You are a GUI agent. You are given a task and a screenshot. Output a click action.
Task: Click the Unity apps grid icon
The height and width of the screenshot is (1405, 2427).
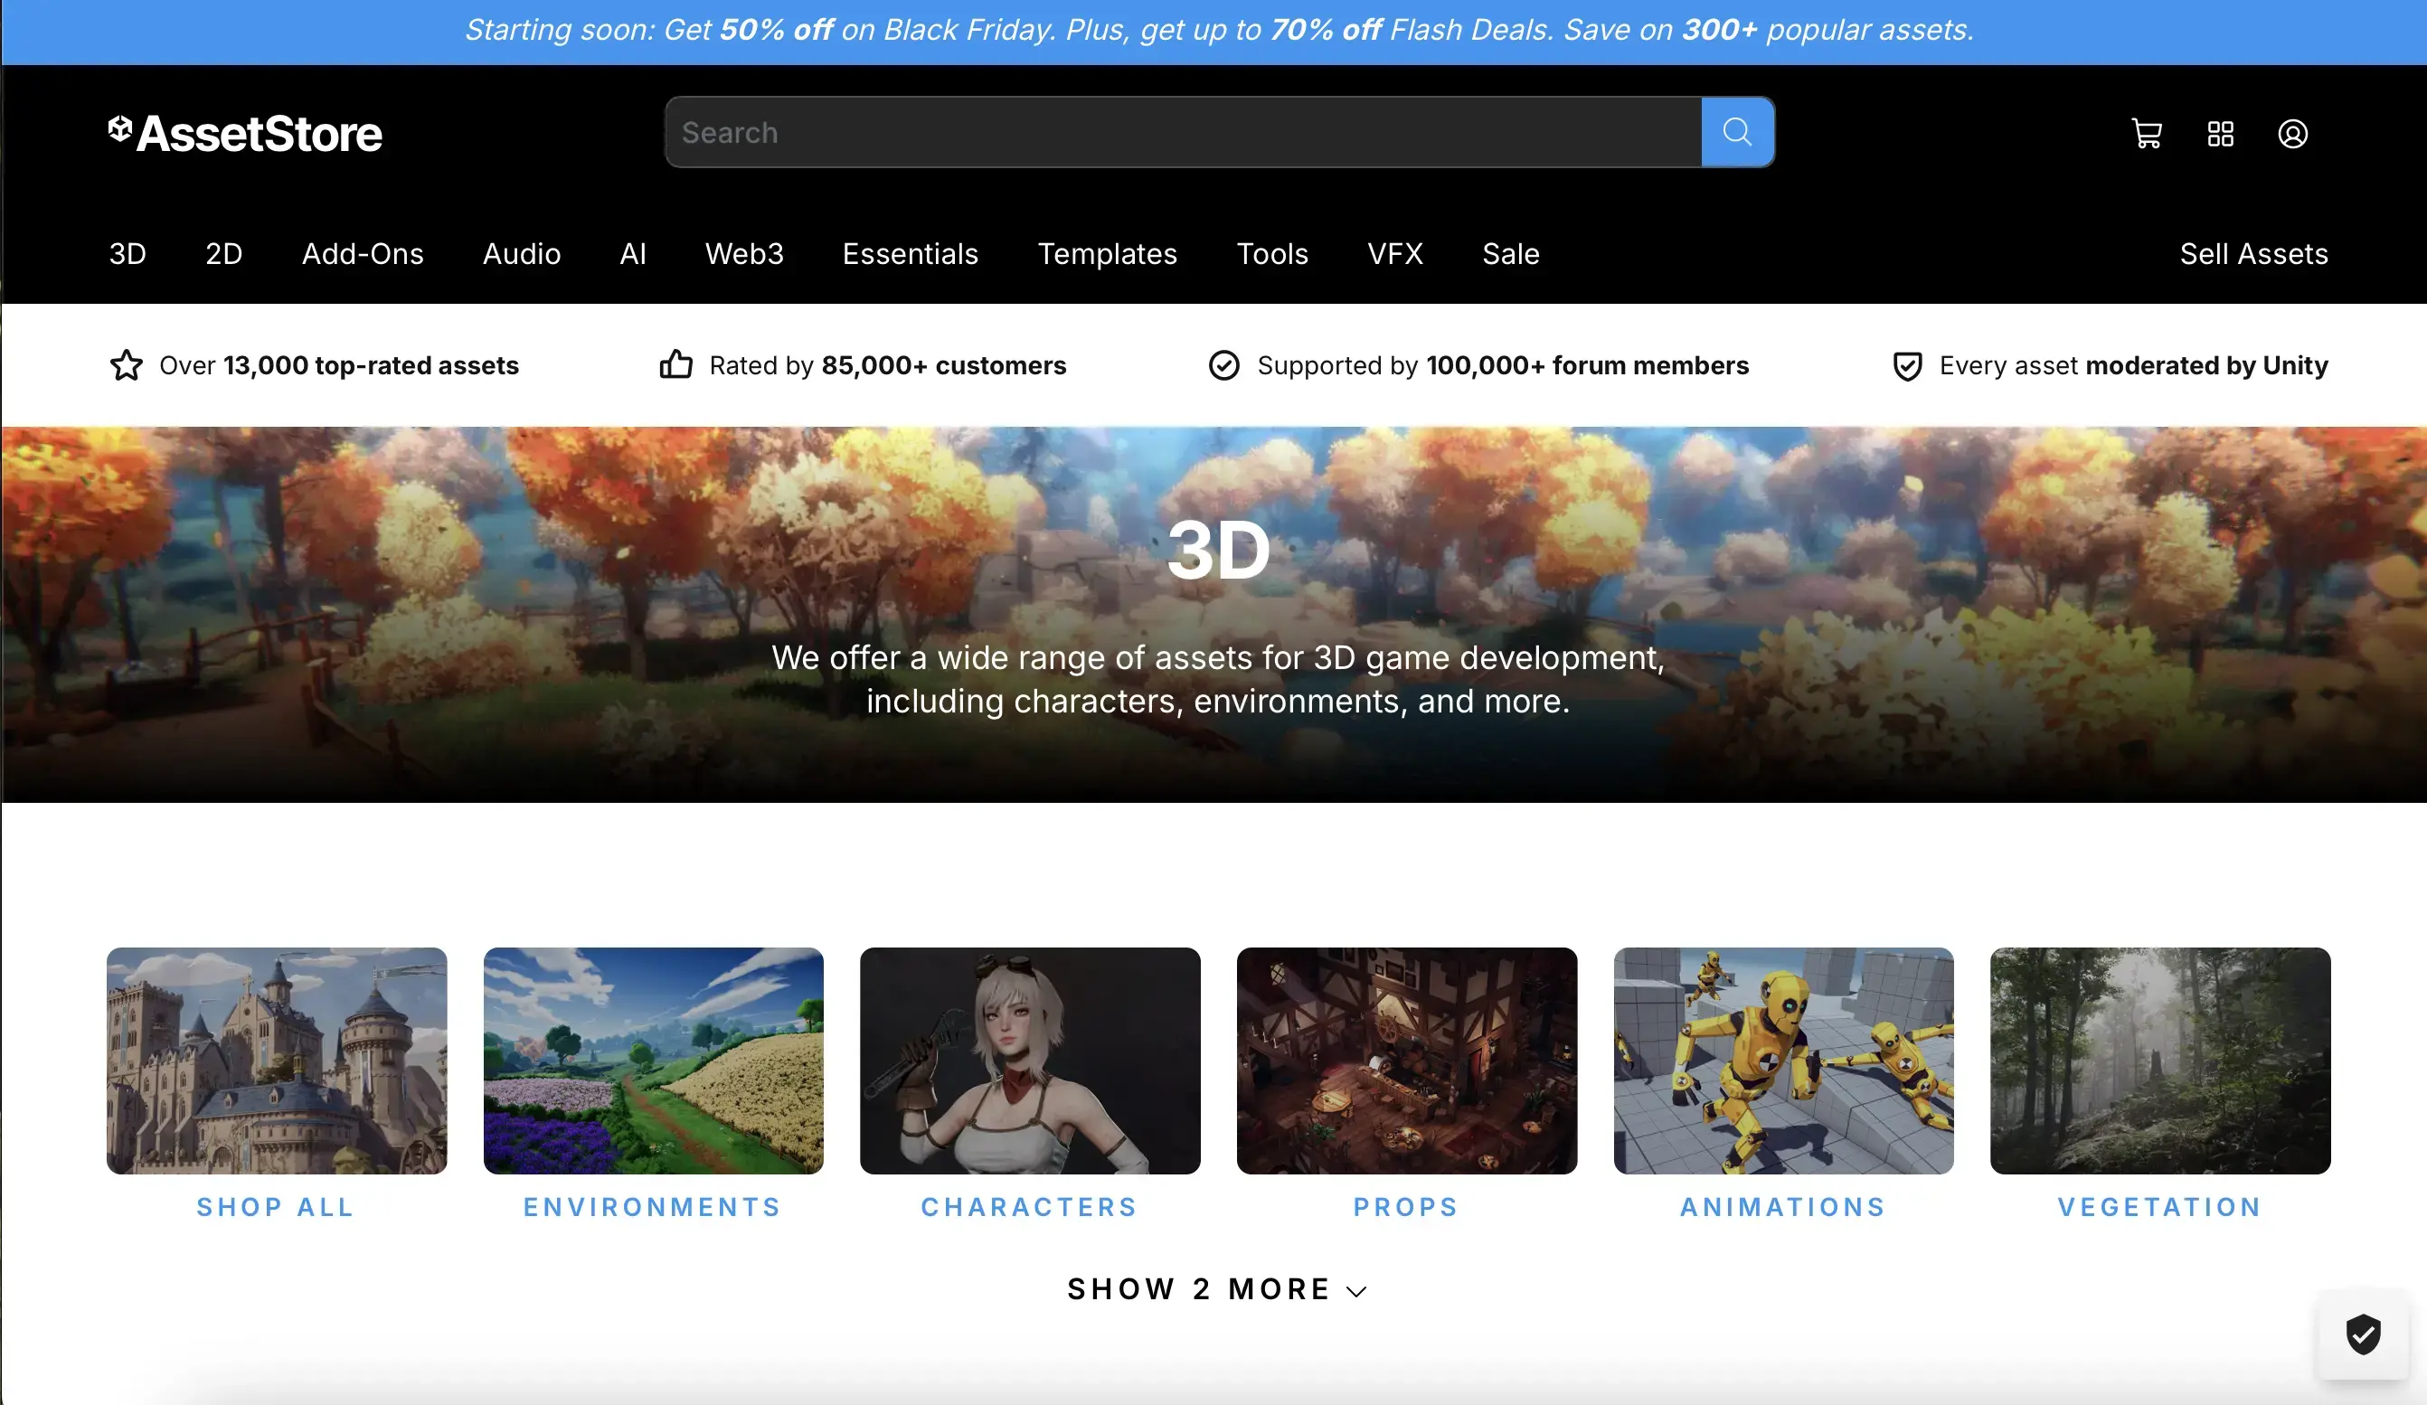(2220, 134)
